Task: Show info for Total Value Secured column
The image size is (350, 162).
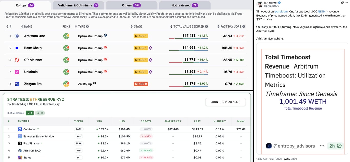Action: pos(207,26)
